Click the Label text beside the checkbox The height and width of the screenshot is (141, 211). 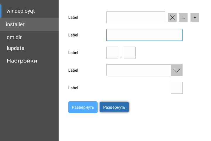point(73,88)
